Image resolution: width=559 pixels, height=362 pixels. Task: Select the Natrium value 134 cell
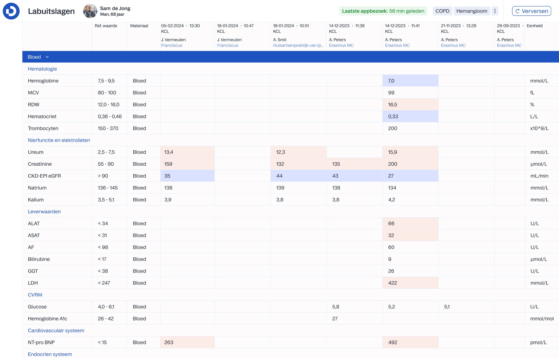(x=410, y=188)
